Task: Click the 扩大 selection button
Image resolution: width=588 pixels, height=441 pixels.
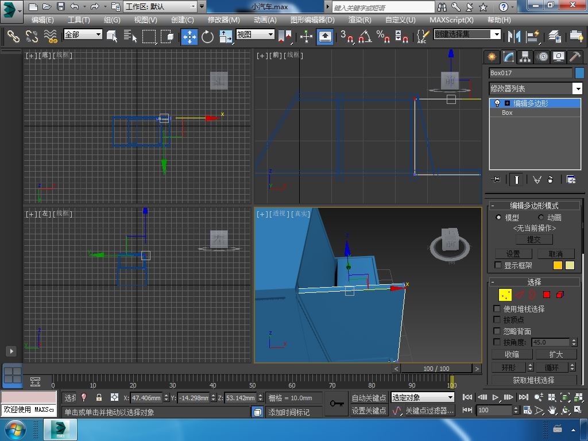Action: click(555, 354)
